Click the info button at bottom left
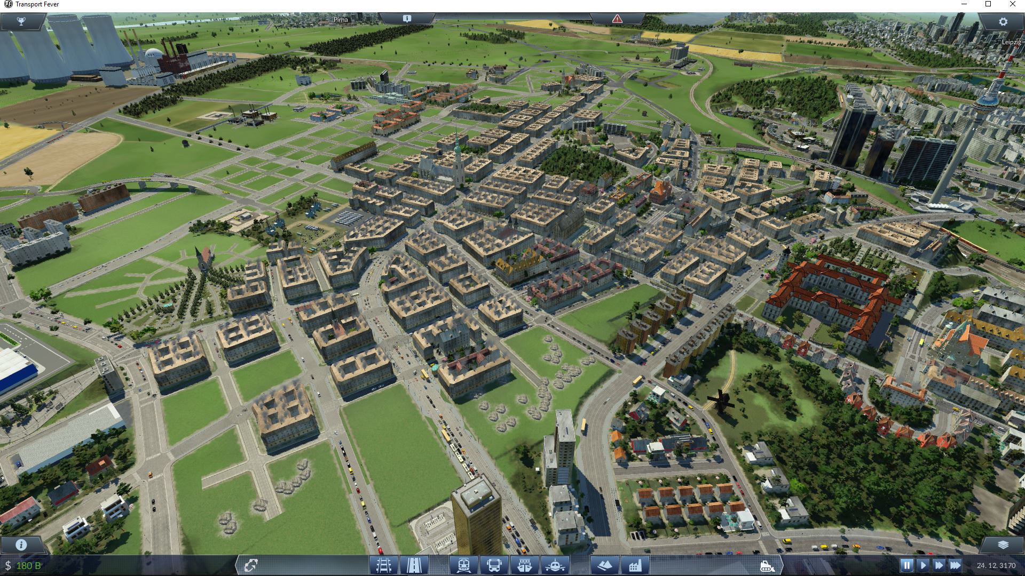 (x=21, y=545)
